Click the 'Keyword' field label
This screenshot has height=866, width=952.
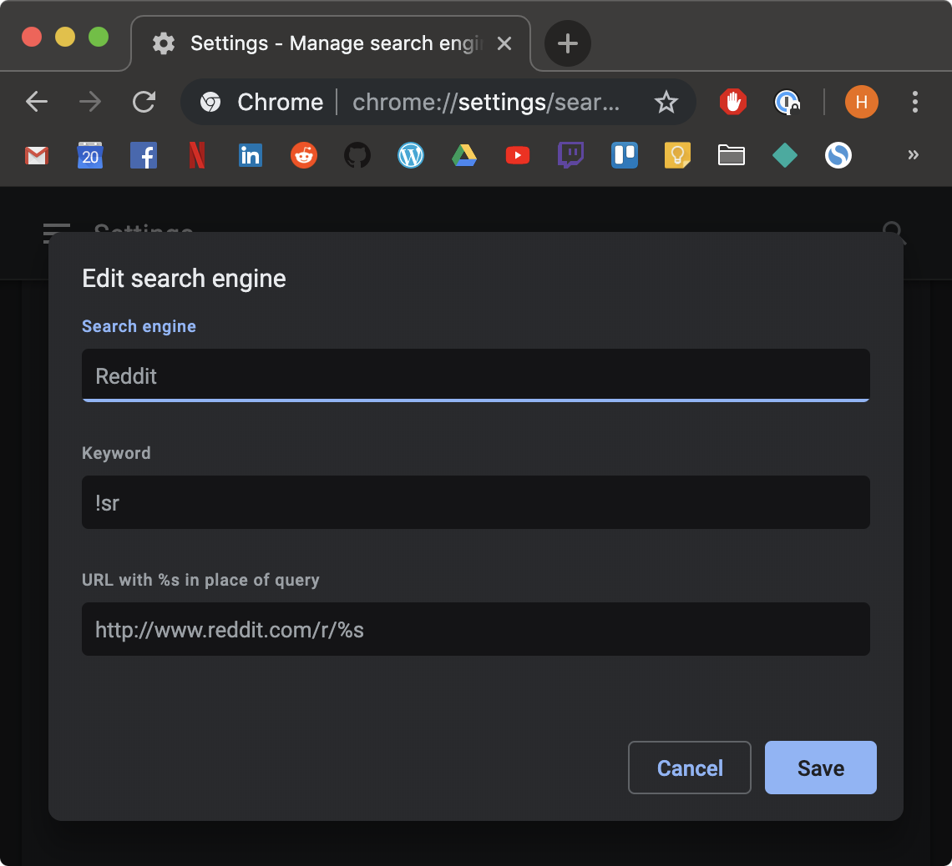116,453
